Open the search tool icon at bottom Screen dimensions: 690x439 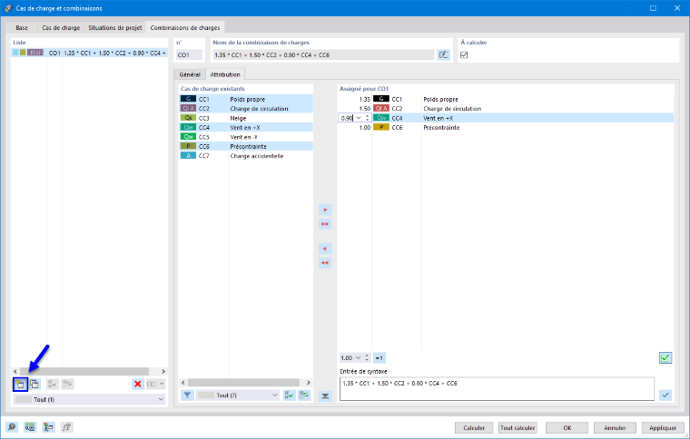[12, 427]
